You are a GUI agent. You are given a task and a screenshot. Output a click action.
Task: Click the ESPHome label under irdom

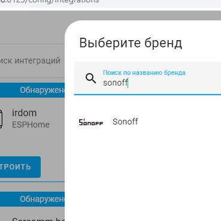click(31, 125)
